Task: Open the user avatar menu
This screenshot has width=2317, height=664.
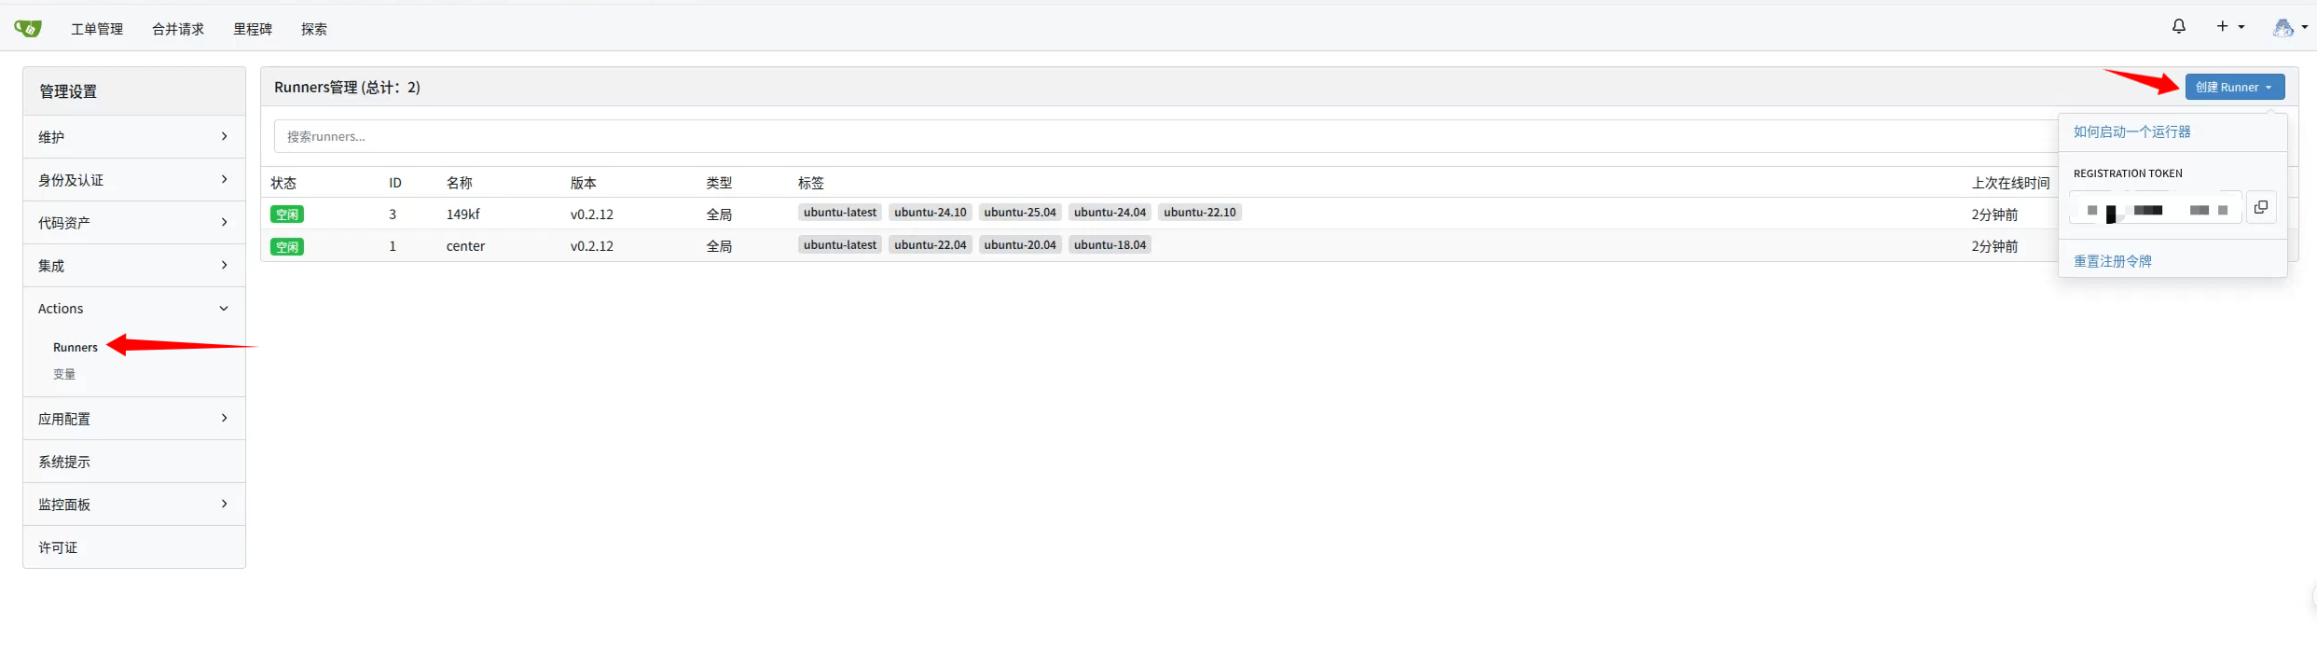Action: point(2289,28)
